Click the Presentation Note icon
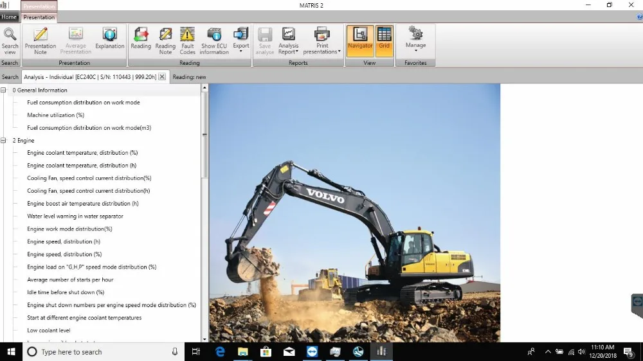This screenshot has height=361, width=643. point(41,40)
